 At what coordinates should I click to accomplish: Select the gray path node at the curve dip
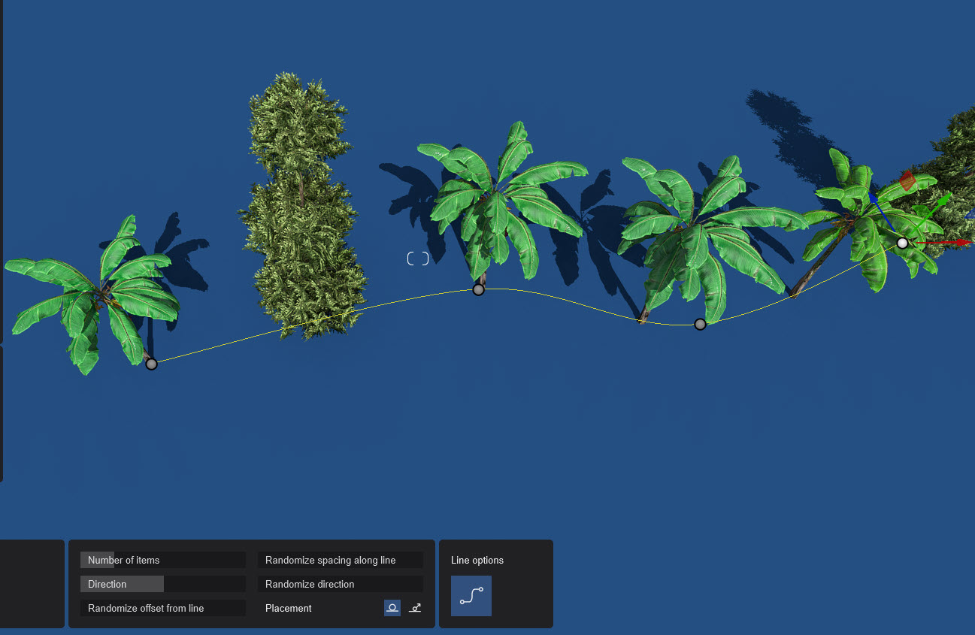click(x=700, y=324)
